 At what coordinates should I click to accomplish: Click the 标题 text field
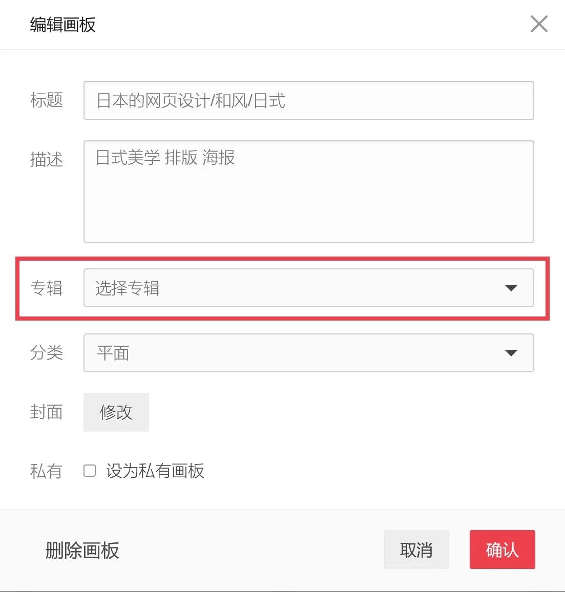(x=308, y=100)
